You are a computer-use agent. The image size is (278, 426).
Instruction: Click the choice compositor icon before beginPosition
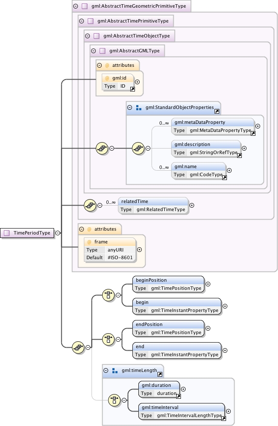(108, 295)
